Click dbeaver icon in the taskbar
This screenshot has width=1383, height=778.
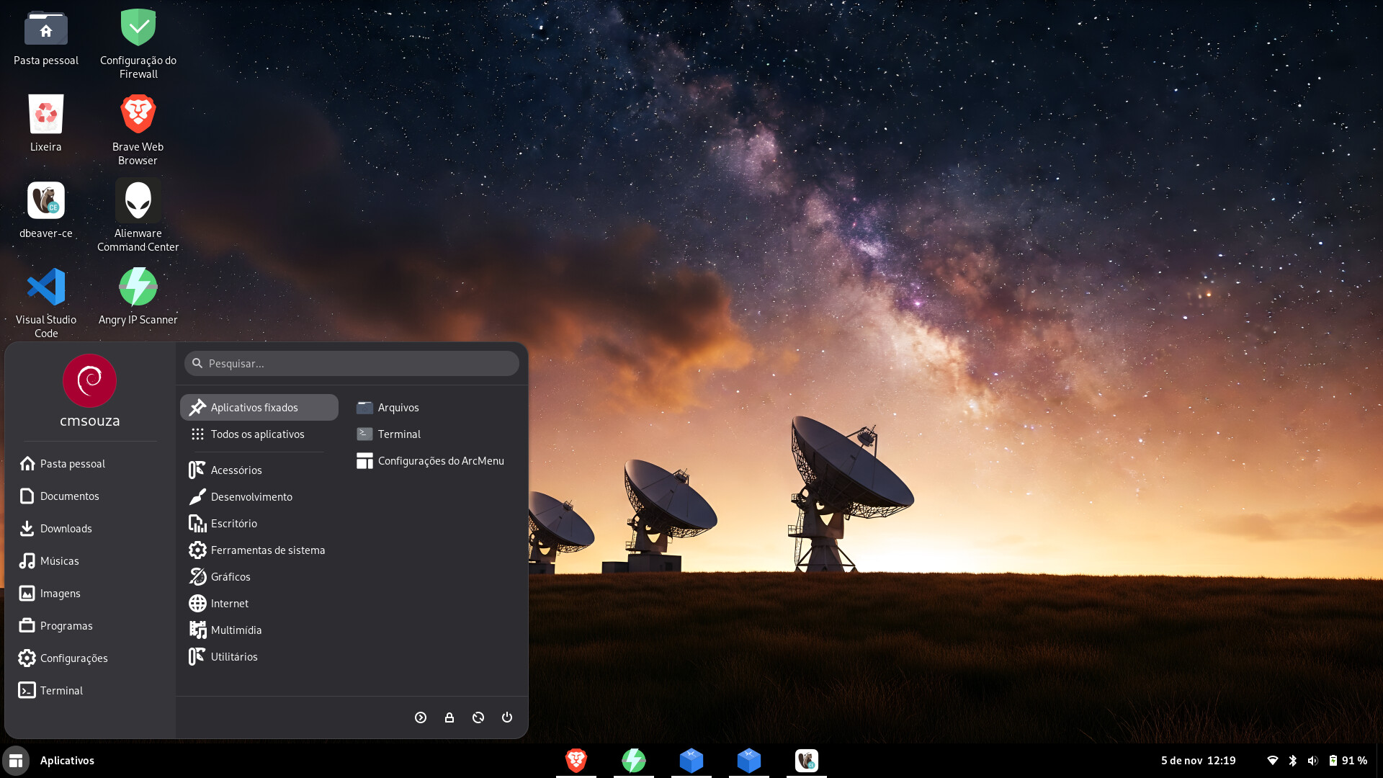click(x=806, y=761)
